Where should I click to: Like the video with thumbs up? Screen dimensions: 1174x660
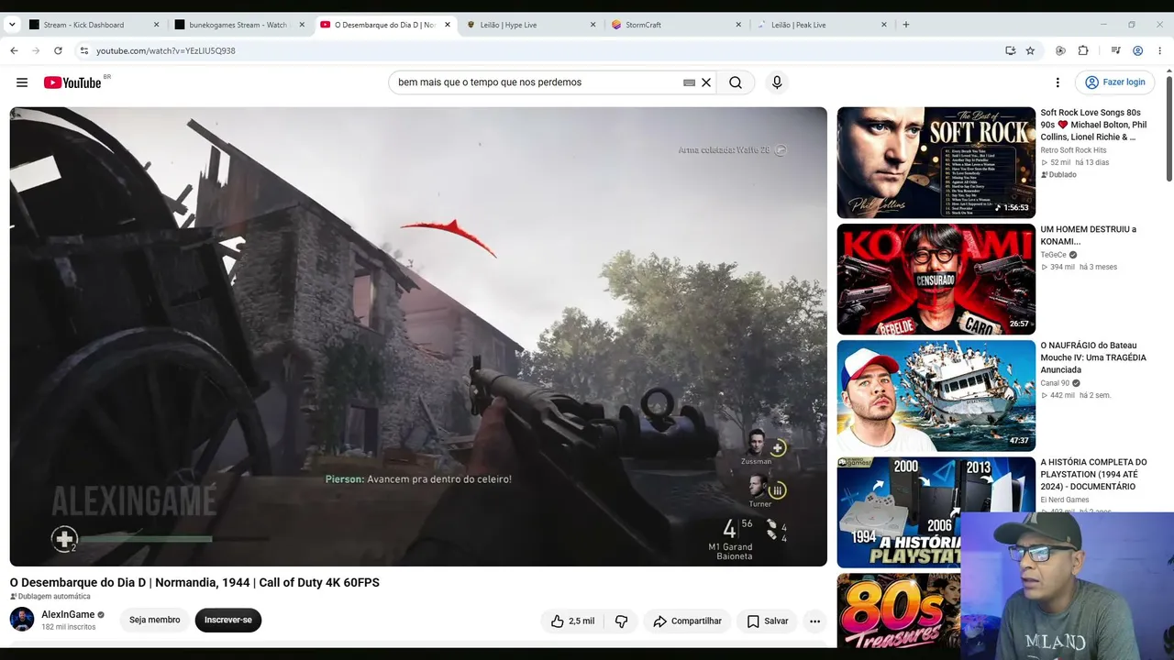(x=572, y=621)
